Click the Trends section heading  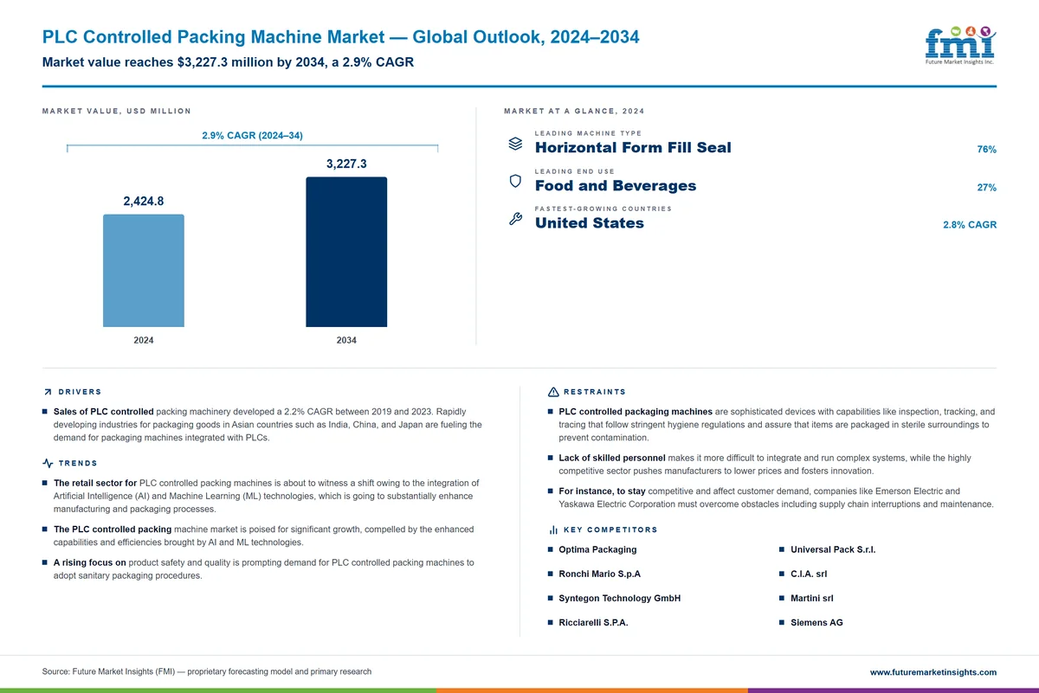(78, 464)
